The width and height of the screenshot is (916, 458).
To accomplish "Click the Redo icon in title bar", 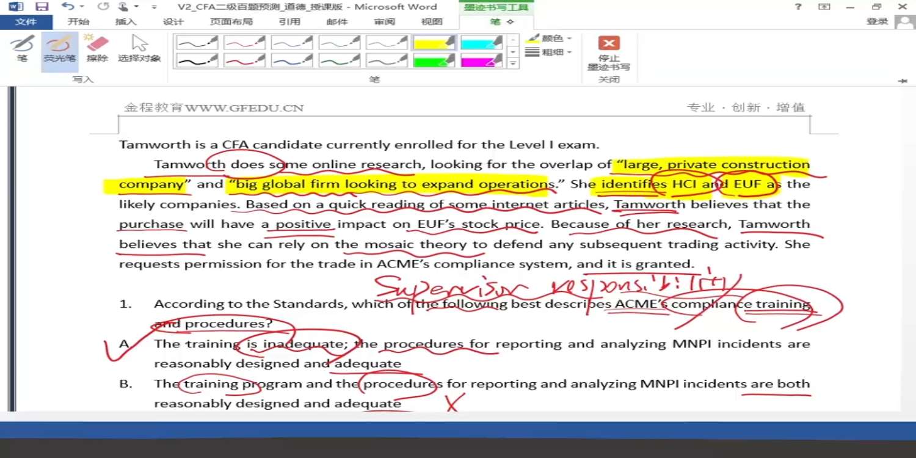I will 103,7.
